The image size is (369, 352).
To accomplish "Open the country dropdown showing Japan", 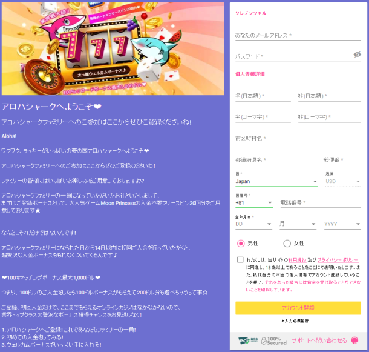I will (x=276, y=181).
